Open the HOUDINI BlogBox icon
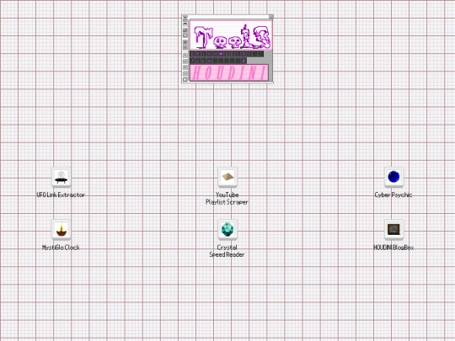Image resolution: width=455 pixels, height=341 pixels. click(393, 229)
